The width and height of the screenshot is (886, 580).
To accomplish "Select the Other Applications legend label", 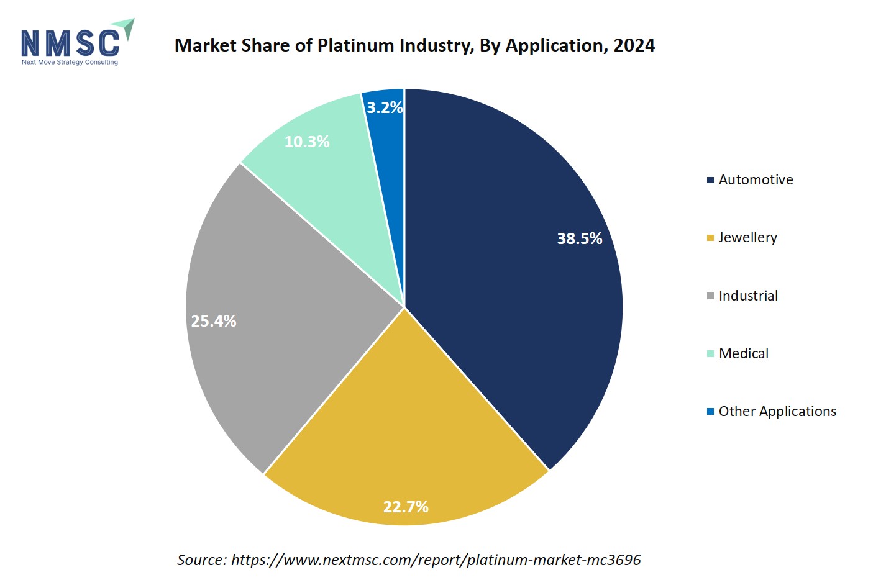I will (777, 412).
